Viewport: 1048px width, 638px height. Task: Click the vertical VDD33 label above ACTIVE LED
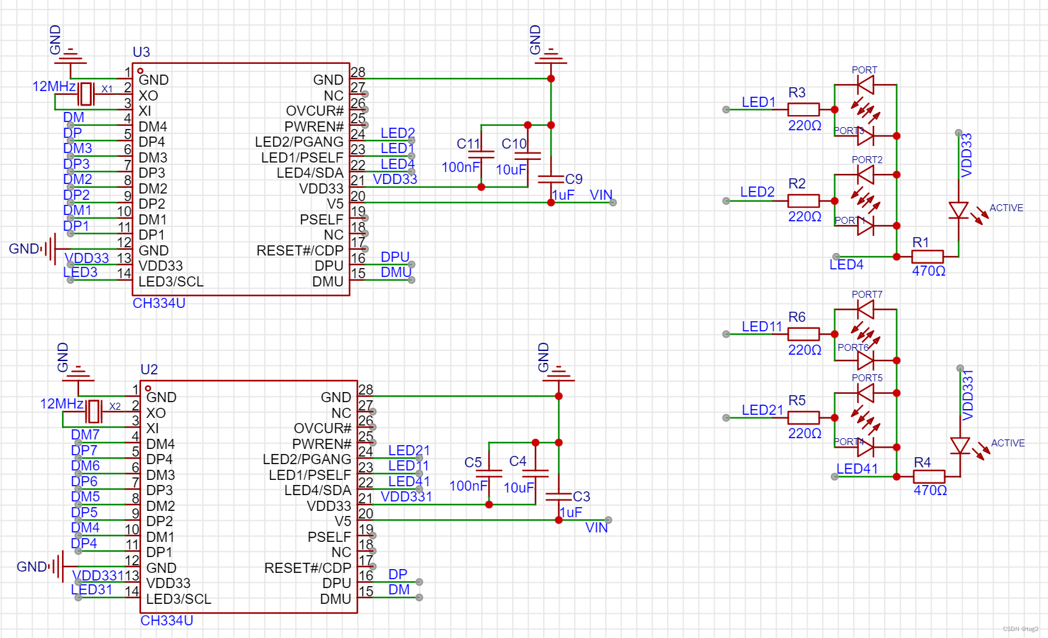[966, 155]
